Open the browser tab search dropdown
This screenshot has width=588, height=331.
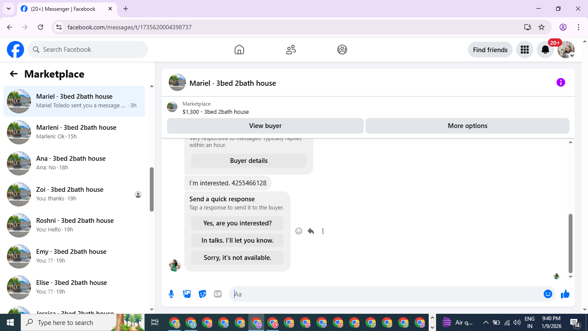click(x=8, y=9)
